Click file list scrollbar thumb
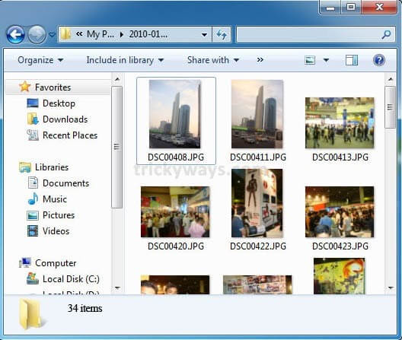Image resolution: width=402 pixels, height=340 pixels. (391, 107)
